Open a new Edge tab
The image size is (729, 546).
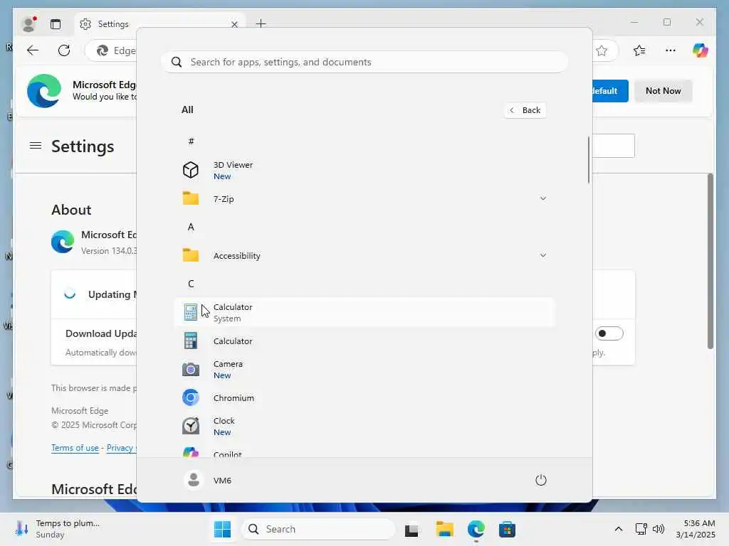tap(261, 23)
